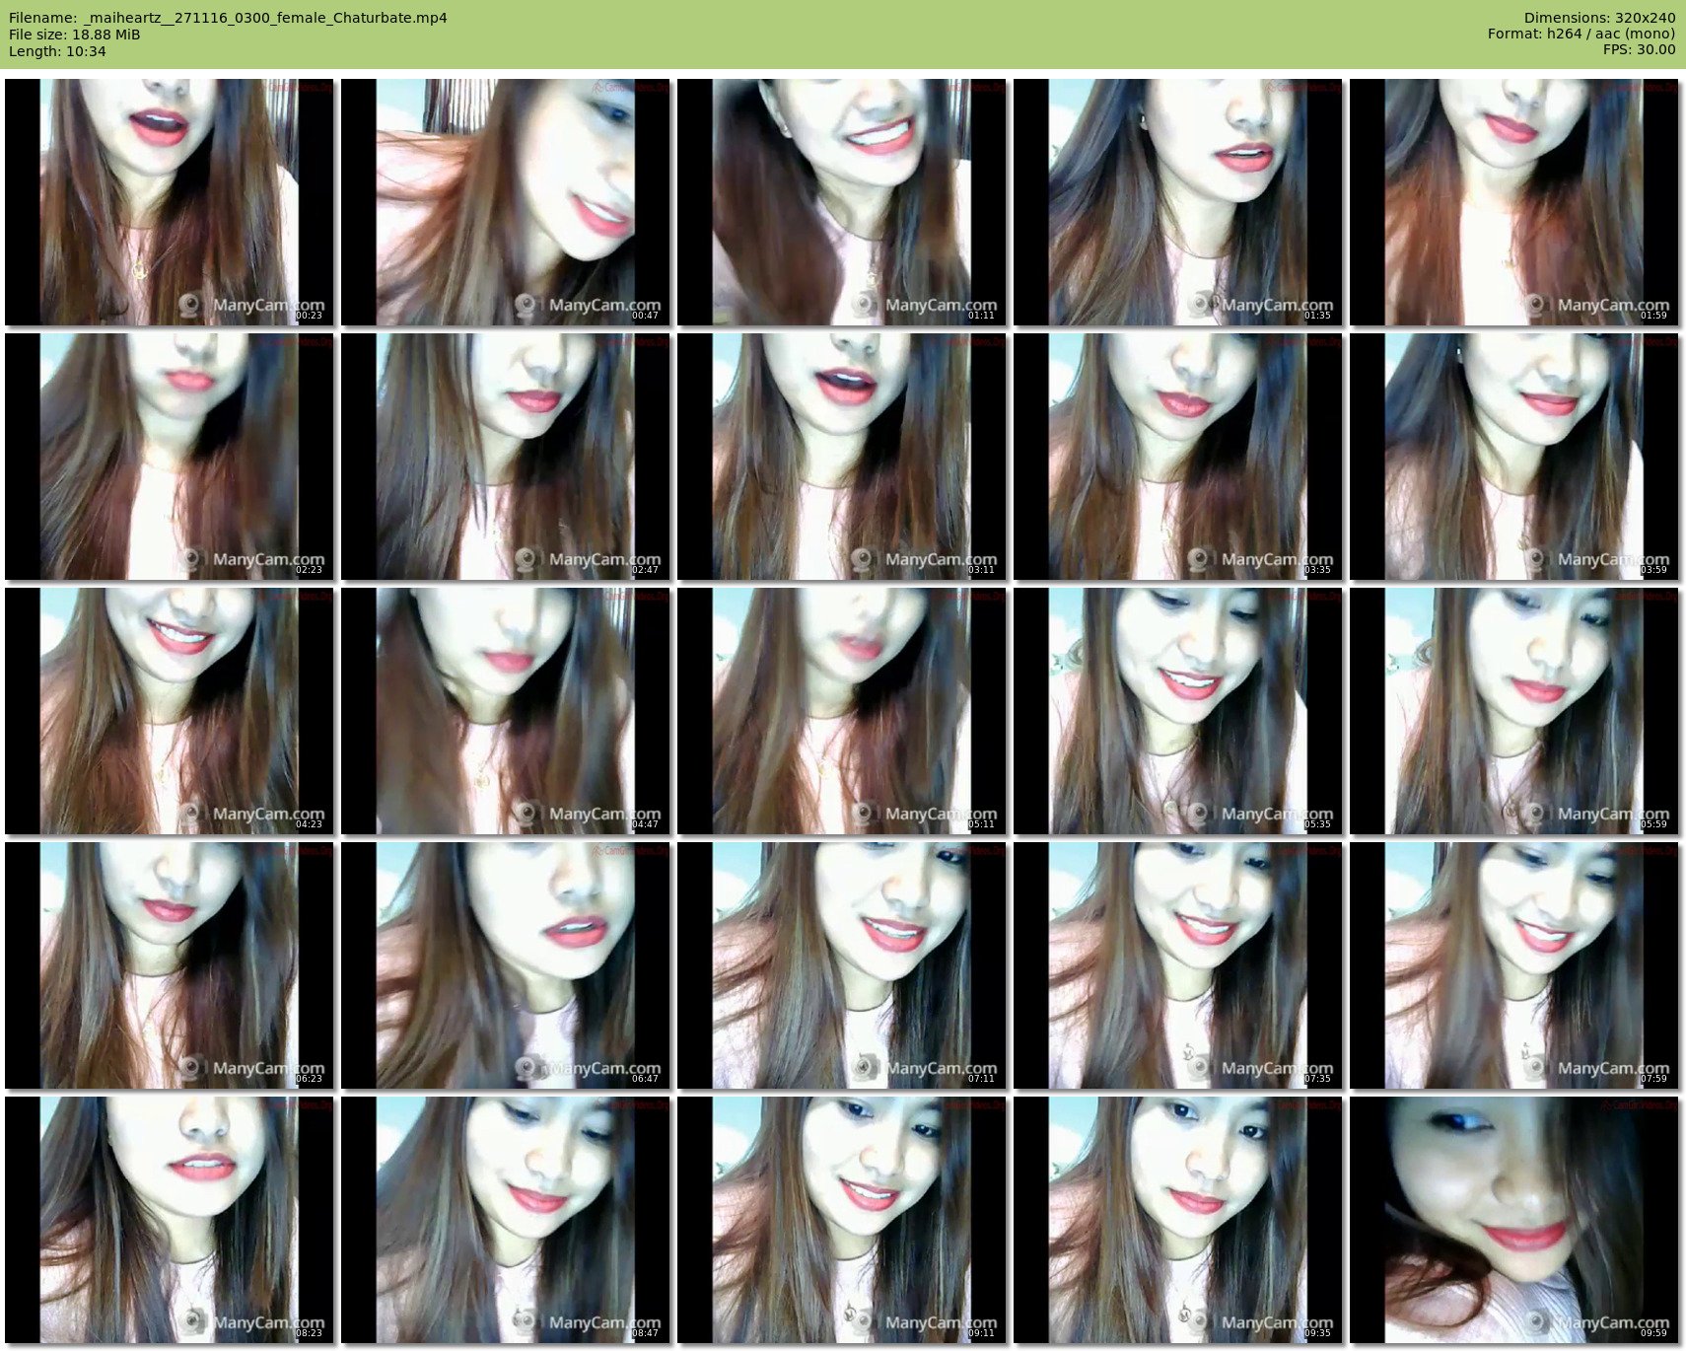Viewport: 1686px width, 1351px height.
Task: Select the thumbnail stamped 03:59
Action: point(1514,457)
